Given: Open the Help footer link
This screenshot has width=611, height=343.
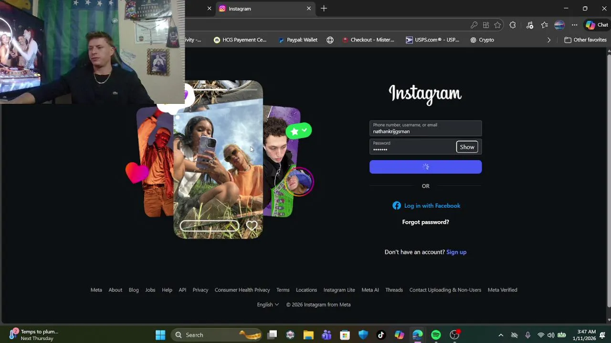Looking at the screenshot, I should (167, 290).
